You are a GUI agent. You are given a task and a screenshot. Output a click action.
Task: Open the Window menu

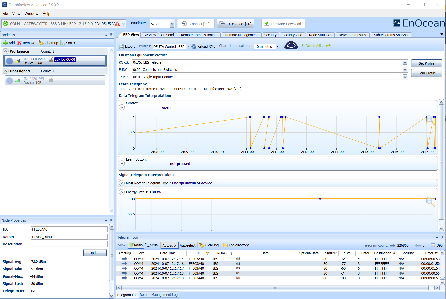pyautogui.click(x=31, y=13)
